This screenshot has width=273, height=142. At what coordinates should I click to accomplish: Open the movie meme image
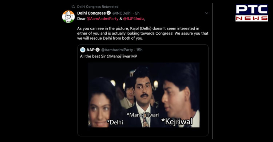point(144,95)
